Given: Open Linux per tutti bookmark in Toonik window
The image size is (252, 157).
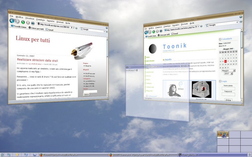Looking at the screenshot, I should (164, 35).
